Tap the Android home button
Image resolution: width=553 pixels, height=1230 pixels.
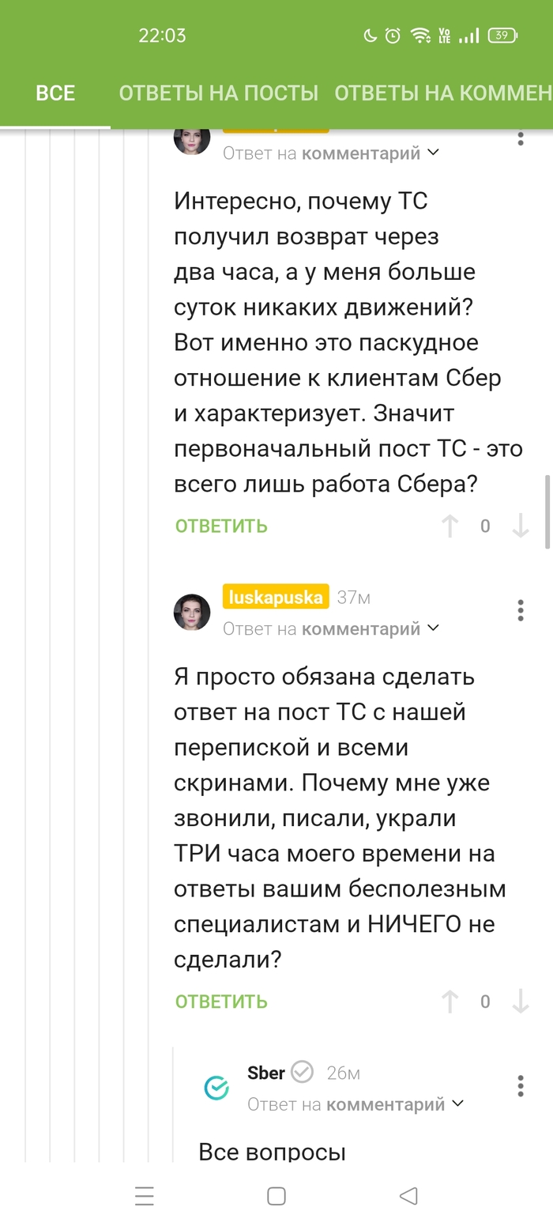(276, 1196)
